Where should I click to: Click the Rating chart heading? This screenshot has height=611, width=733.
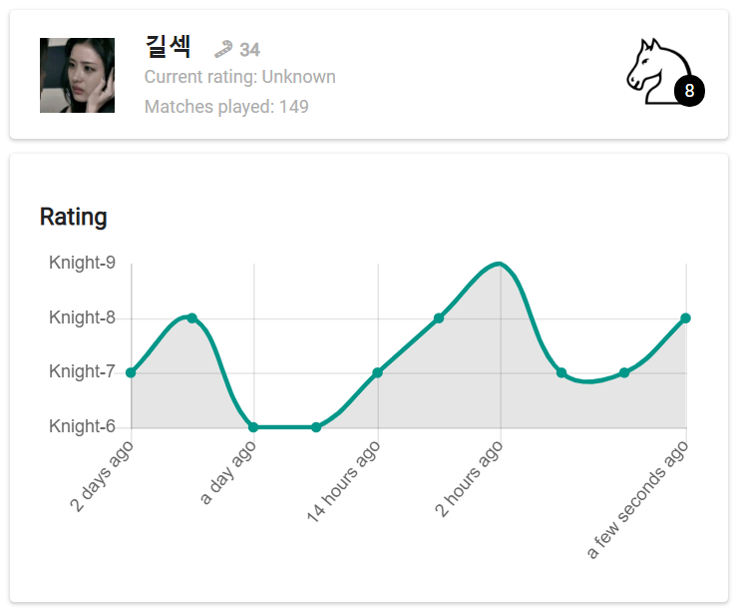pos(73,217)
